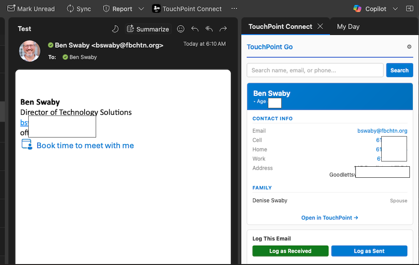Click the Summarize button

point(148,29)
